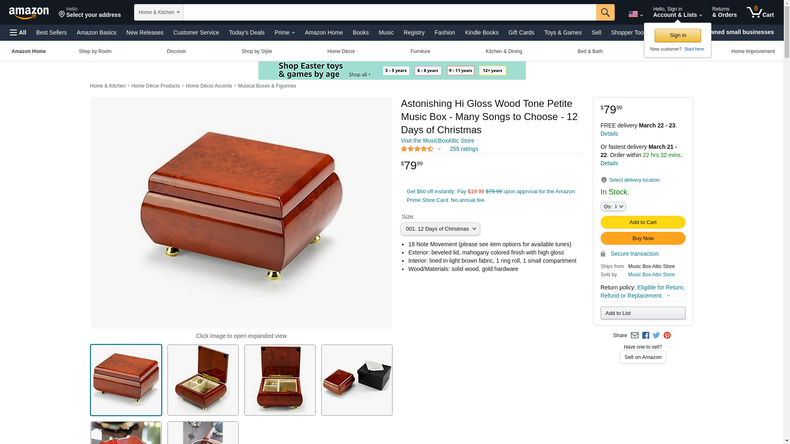Click inside the search text field
790x444 pixels.
click(390, 12)
